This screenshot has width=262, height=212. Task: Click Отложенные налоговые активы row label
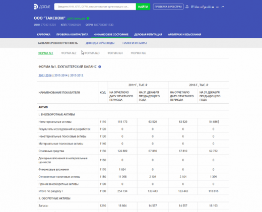click(x=59, y=177)
